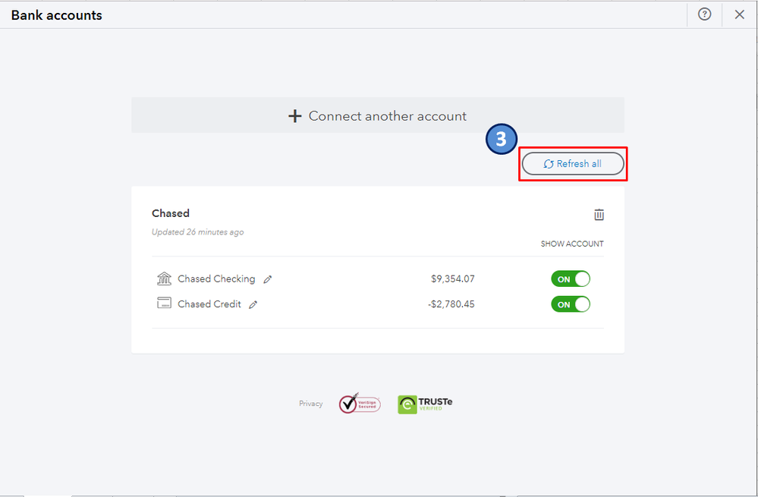Viewport: 758px width, 497px height.
Task: Close the Bank accounts dialog
Action: coord(739,14)
